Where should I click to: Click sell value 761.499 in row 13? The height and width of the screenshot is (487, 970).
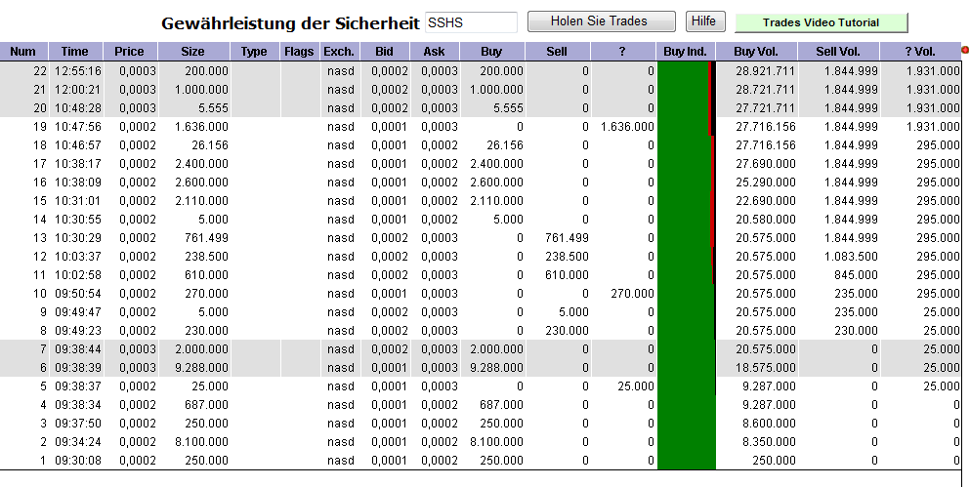point(567,238)
